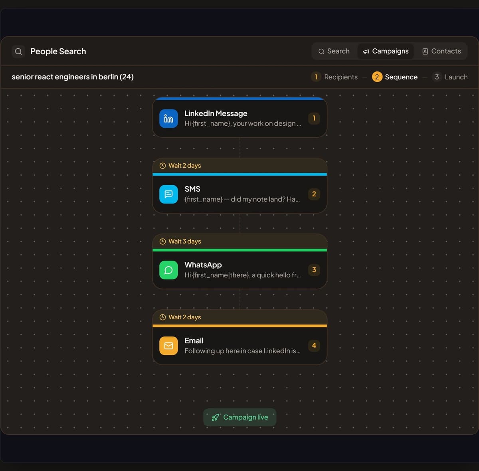
Task: Open the SMS step title
Action: click(x=192, y=189)
